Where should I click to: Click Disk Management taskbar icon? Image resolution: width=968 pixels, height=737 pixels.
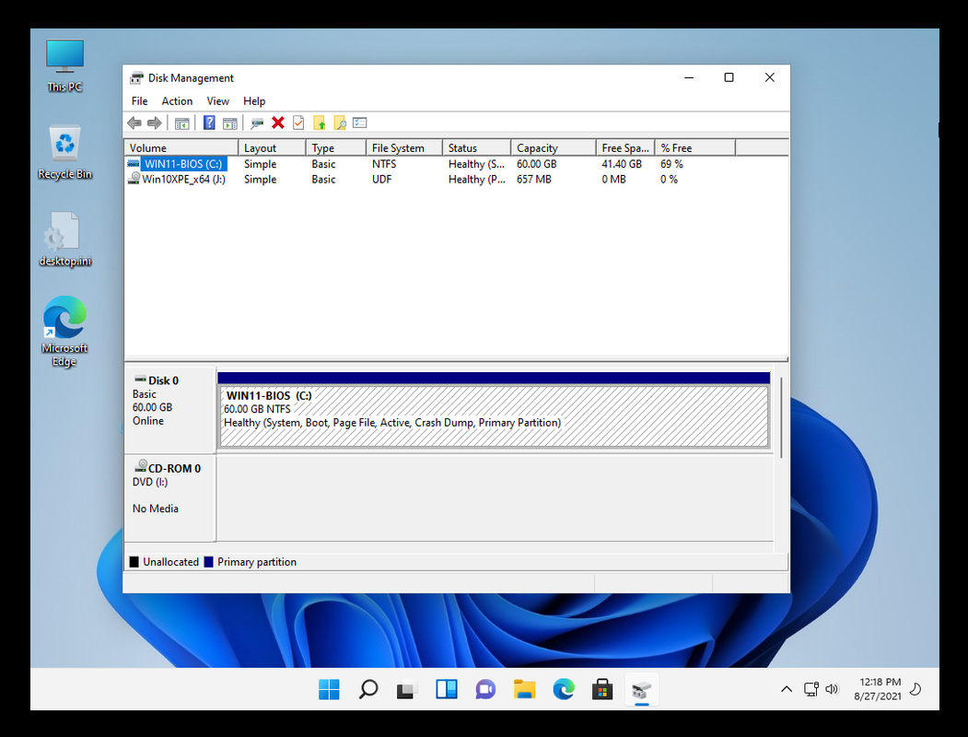642,689
